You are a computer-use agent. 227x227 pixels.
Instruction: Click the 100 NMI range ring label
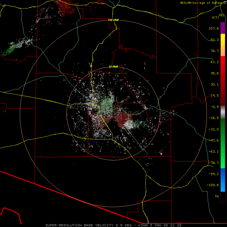pos(113,20)
